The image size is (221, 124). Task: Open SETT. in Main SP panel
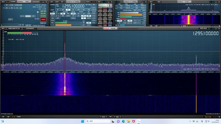click(x=3, y=29)
